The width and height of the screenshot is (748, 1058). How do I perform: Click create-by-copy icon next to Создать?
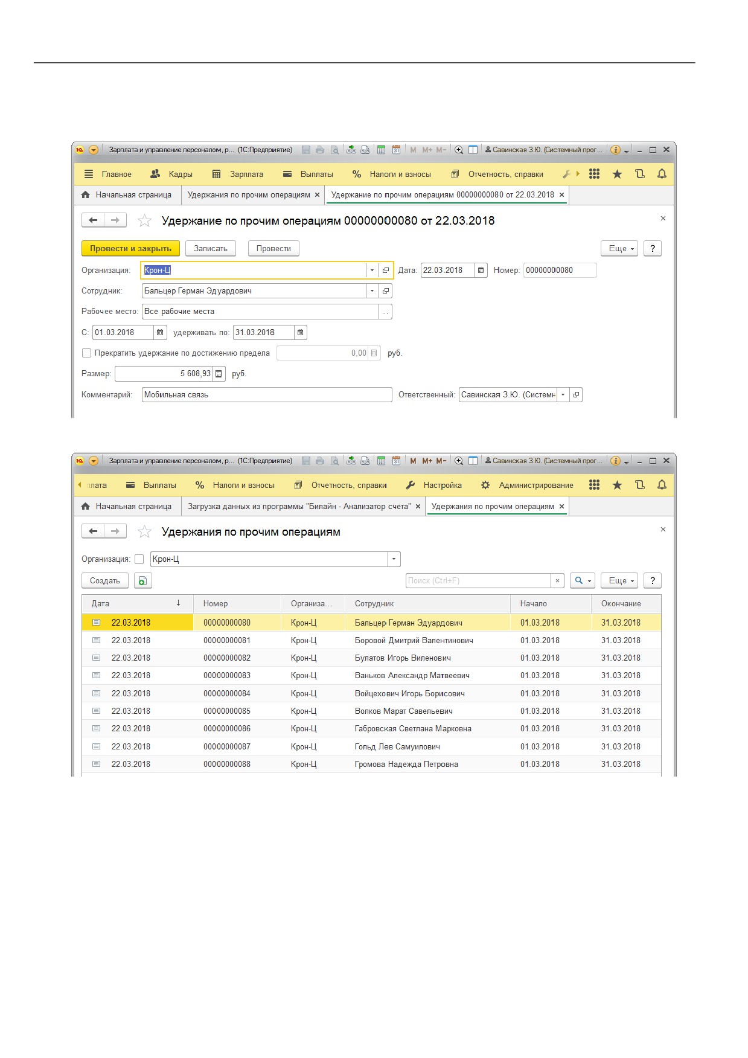tap(142, 580)
